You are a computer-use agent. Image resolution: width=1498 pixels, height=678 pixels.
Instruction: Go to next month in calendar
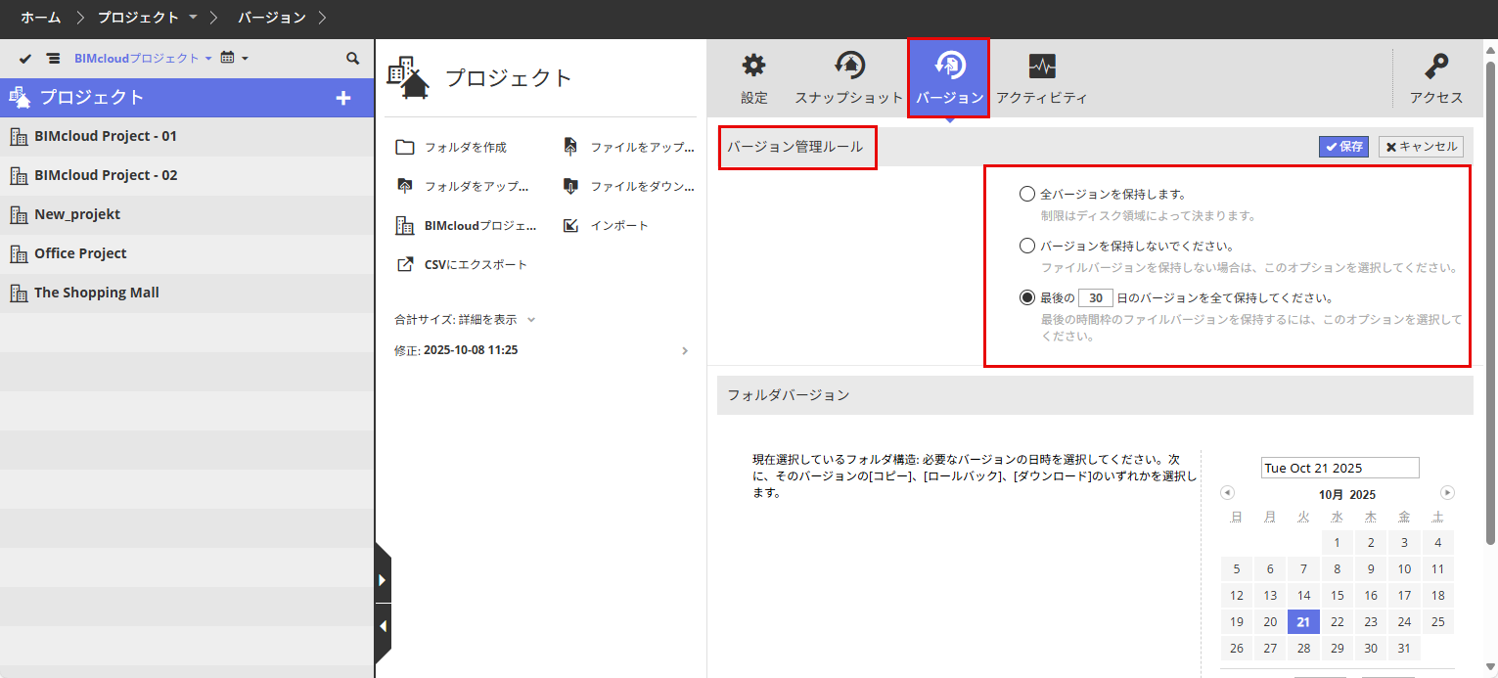click(x=1448, y=493)
